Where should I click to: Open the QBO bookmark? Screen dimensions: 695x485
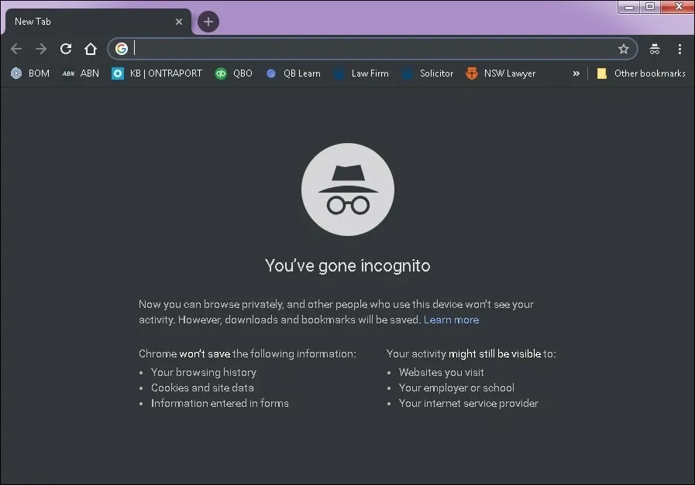[233, 73]
